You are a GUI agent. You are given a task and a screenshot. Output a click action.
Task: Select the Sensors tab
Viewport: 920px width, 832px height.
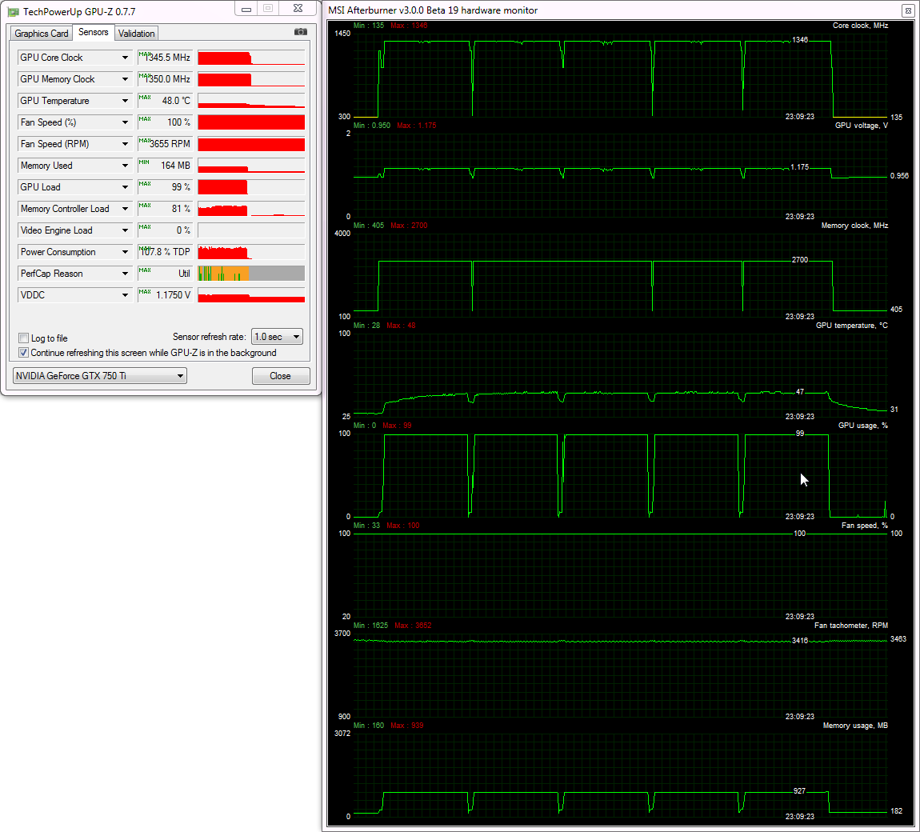(94, 32)
